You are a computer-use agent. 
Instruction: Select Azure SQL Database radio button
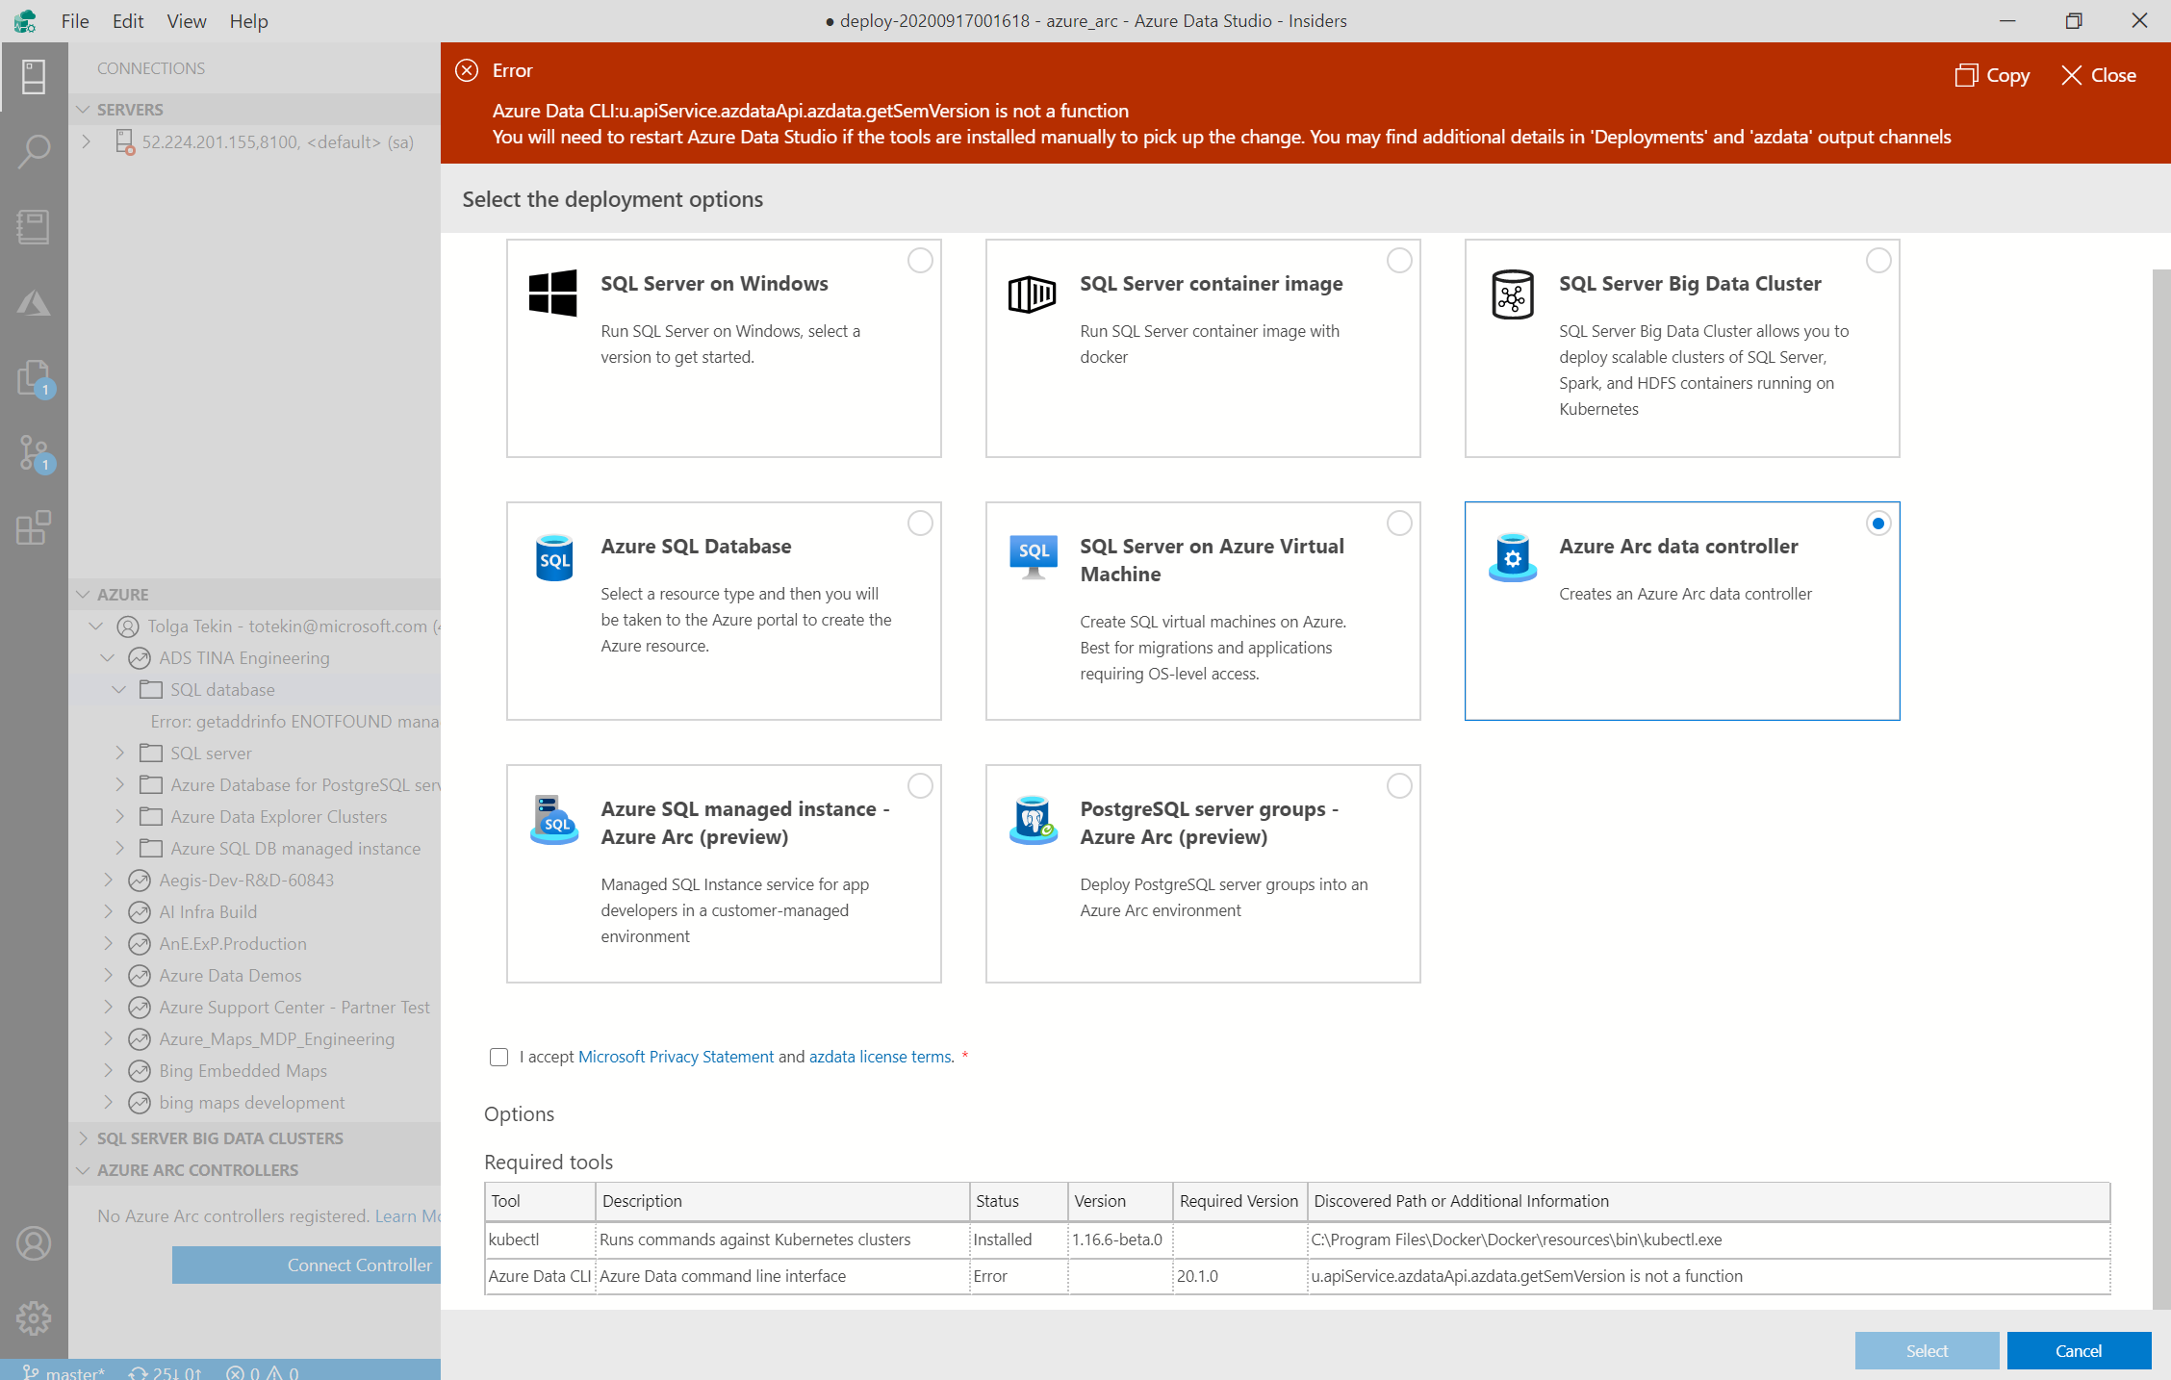click(920, 524)
